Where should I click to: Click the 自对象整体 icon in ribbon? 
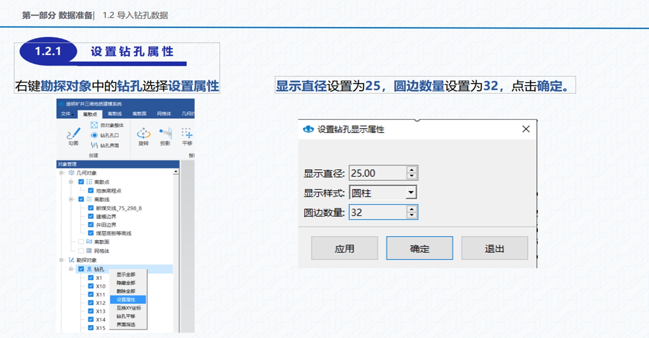[x=94, y=125]
